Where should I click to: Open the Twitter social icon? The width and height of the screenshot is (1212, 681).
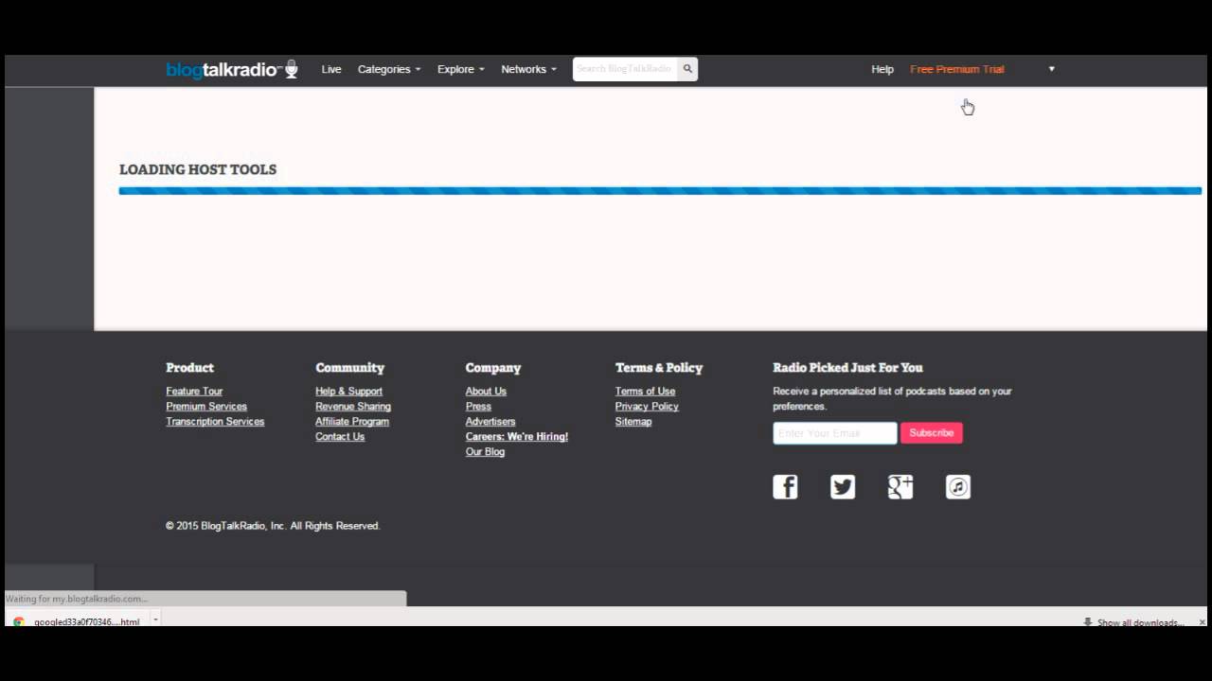tap(843, 487)
